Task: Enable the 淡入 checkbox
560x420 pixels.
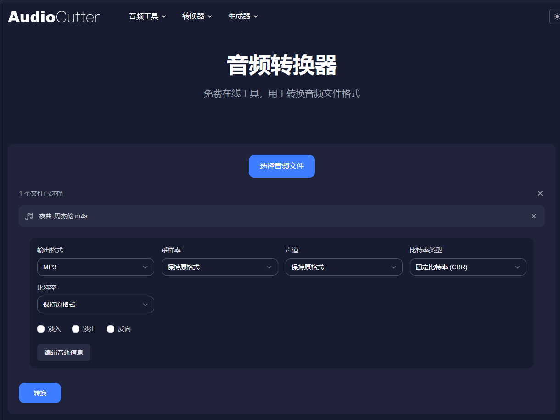Action: [x=40, y=328]
